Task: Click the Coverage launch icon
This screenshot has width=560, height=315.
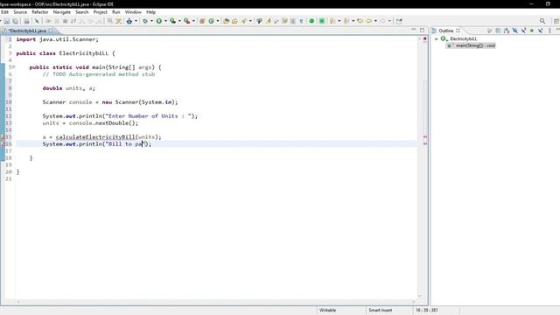Action: click(173, 21)
